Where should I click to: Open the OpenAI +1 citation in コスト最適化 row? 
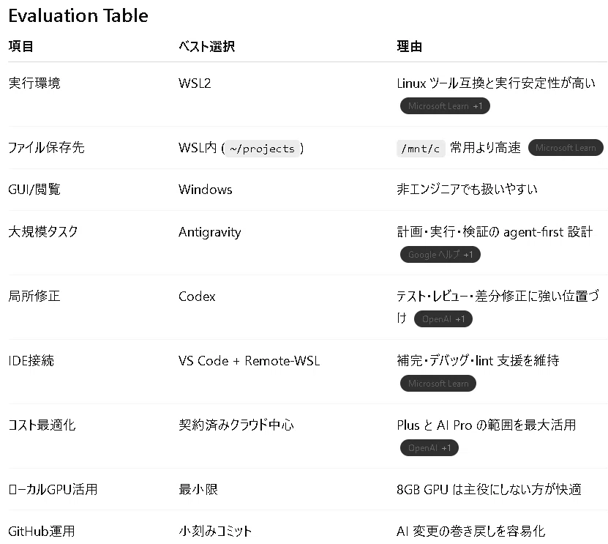coord(429,448)
